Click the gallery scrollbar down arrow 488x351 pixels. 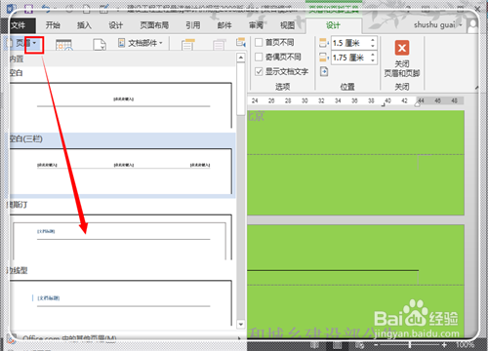241,324
